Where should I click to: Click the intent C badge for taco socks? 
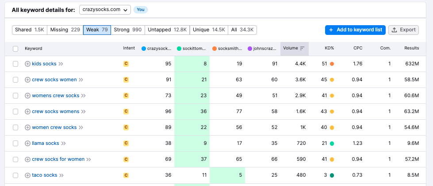click(126, 175)
